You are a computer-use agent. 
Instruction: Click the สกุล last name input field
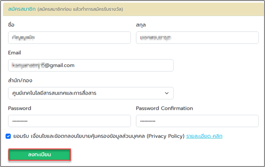[x=197, y=38]
